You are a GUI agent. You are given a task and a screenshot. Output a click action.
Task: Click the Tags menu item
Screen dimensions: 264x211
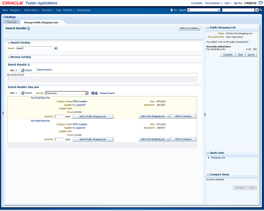point(59,10)
